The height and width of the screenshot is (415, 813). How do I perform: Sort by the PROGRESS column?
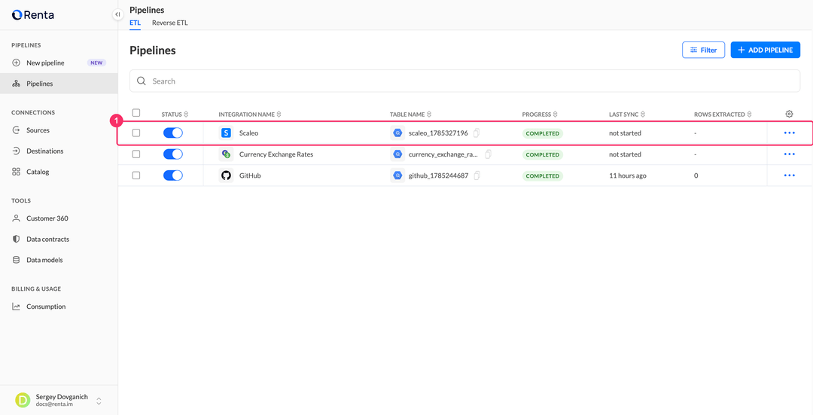[x=540, y=114]
